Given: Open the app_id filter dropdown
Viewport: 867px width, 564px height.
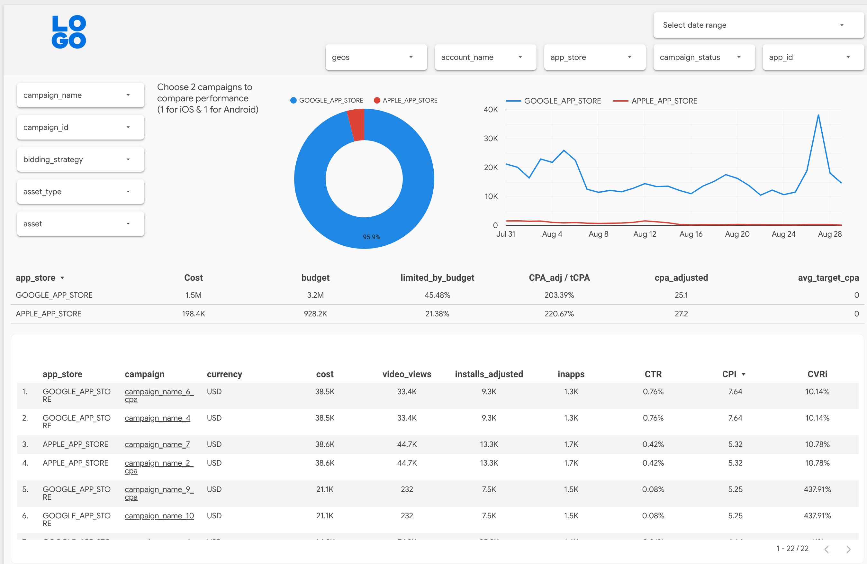Looking at the screenshot, I should (x=813, y=57).
